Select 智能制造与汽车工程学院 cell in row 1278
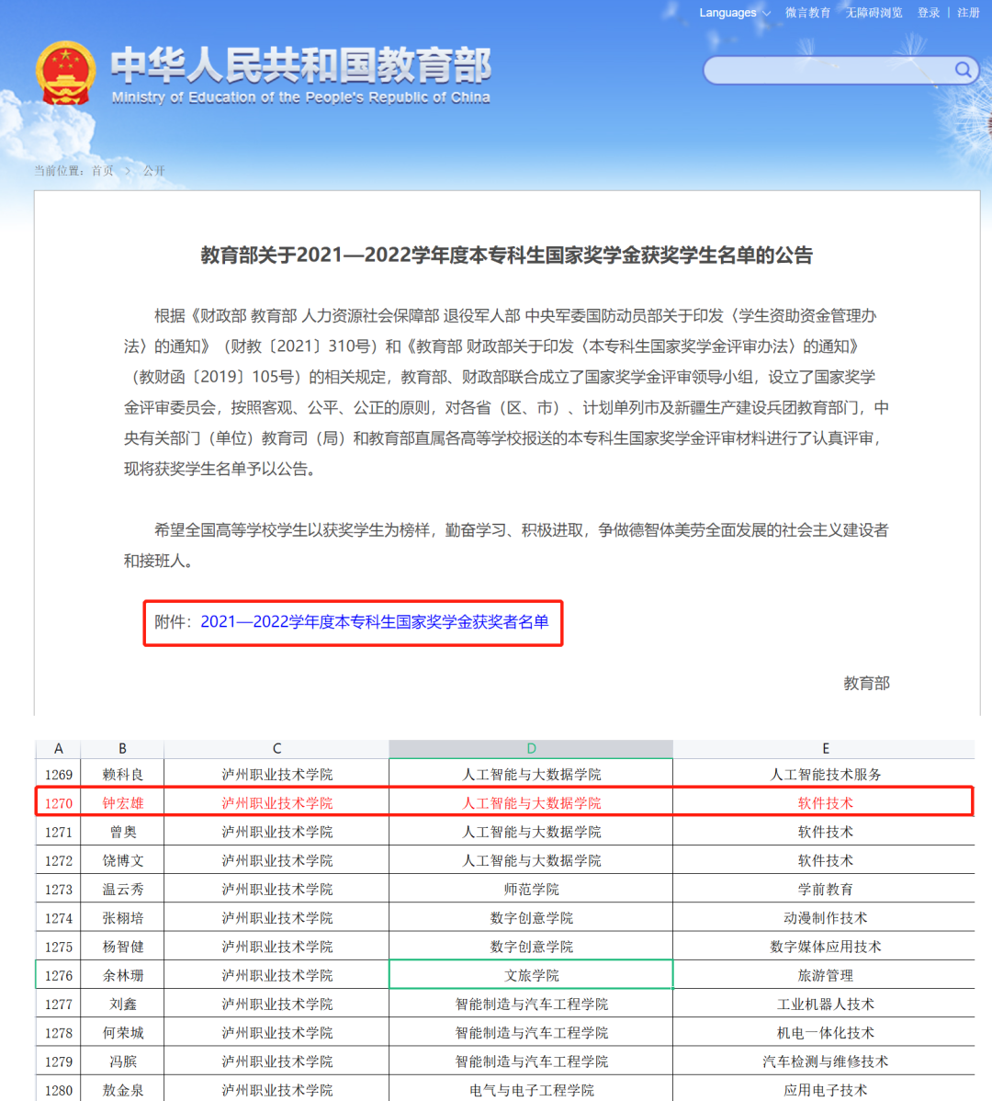This screenshot has height=1101, width=992. pos(531,1032)
